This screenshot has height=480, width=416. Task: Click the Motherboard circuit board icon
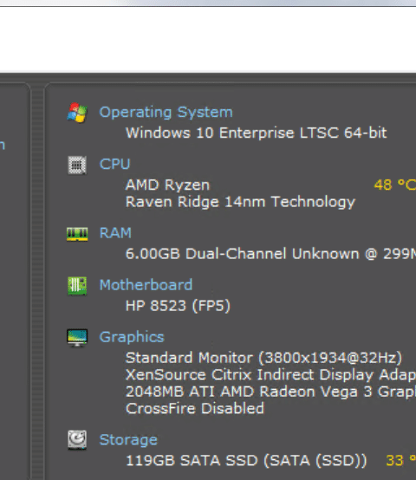tap(77, 286)
